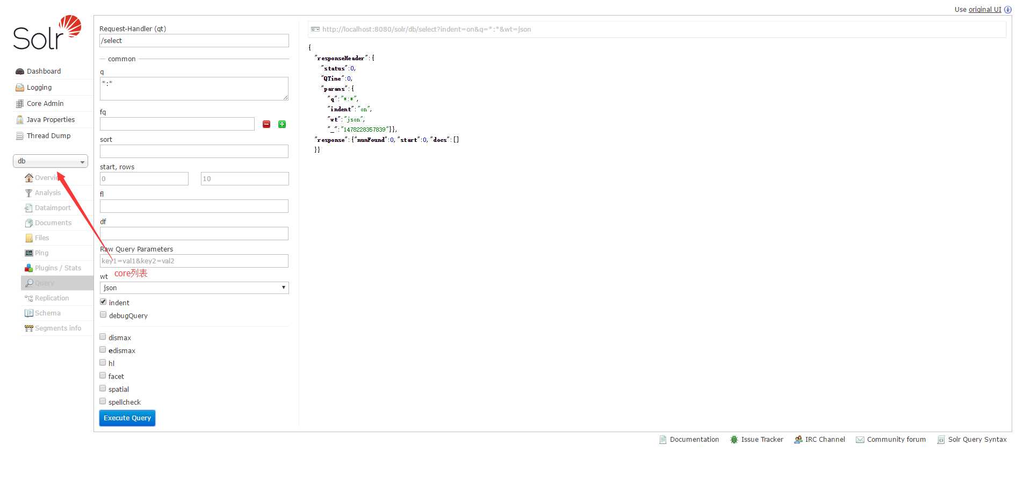1024x488 pixels.
Task: Open the Java Properties menu item
Action: click(x=51, y=120)
